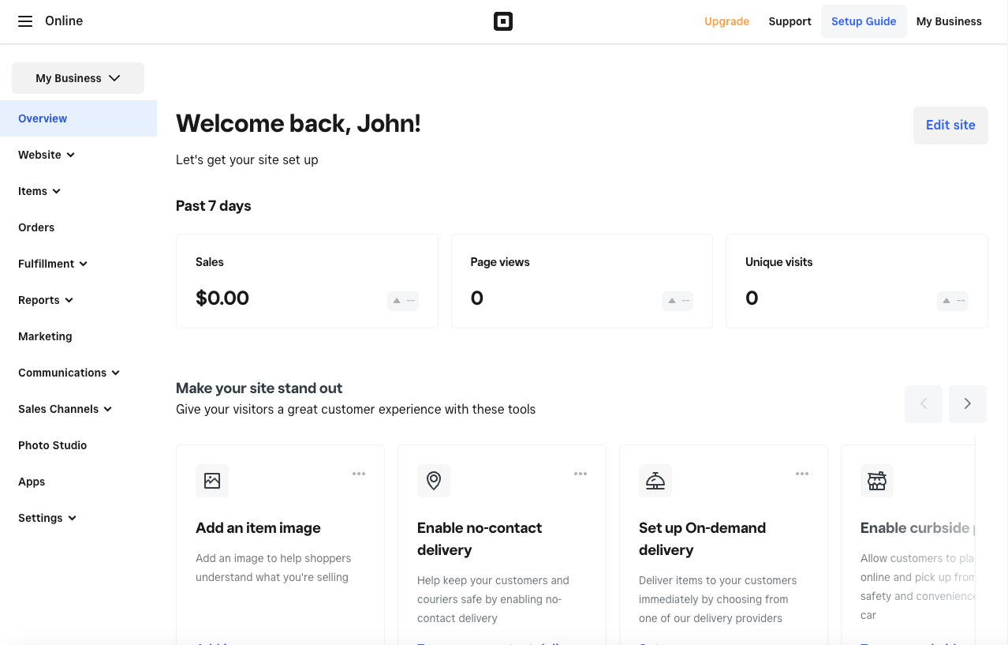
Task: Click the Square logo in the header
Action: pos(503,21)
